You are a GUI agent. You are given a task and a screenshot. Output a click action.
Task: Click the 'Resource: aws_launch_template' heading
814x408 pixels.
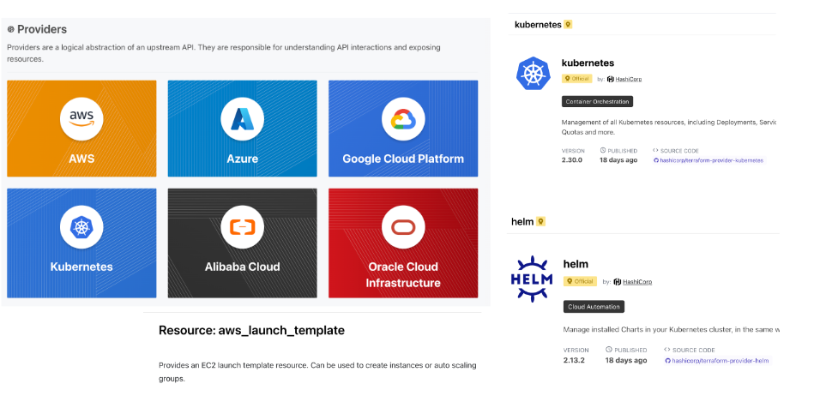click(252, 331)
